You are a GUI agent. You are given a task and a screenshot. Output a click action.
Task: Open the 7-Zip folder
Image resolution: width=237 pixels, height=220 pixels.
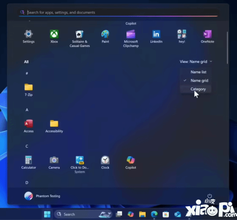point(28,90)
